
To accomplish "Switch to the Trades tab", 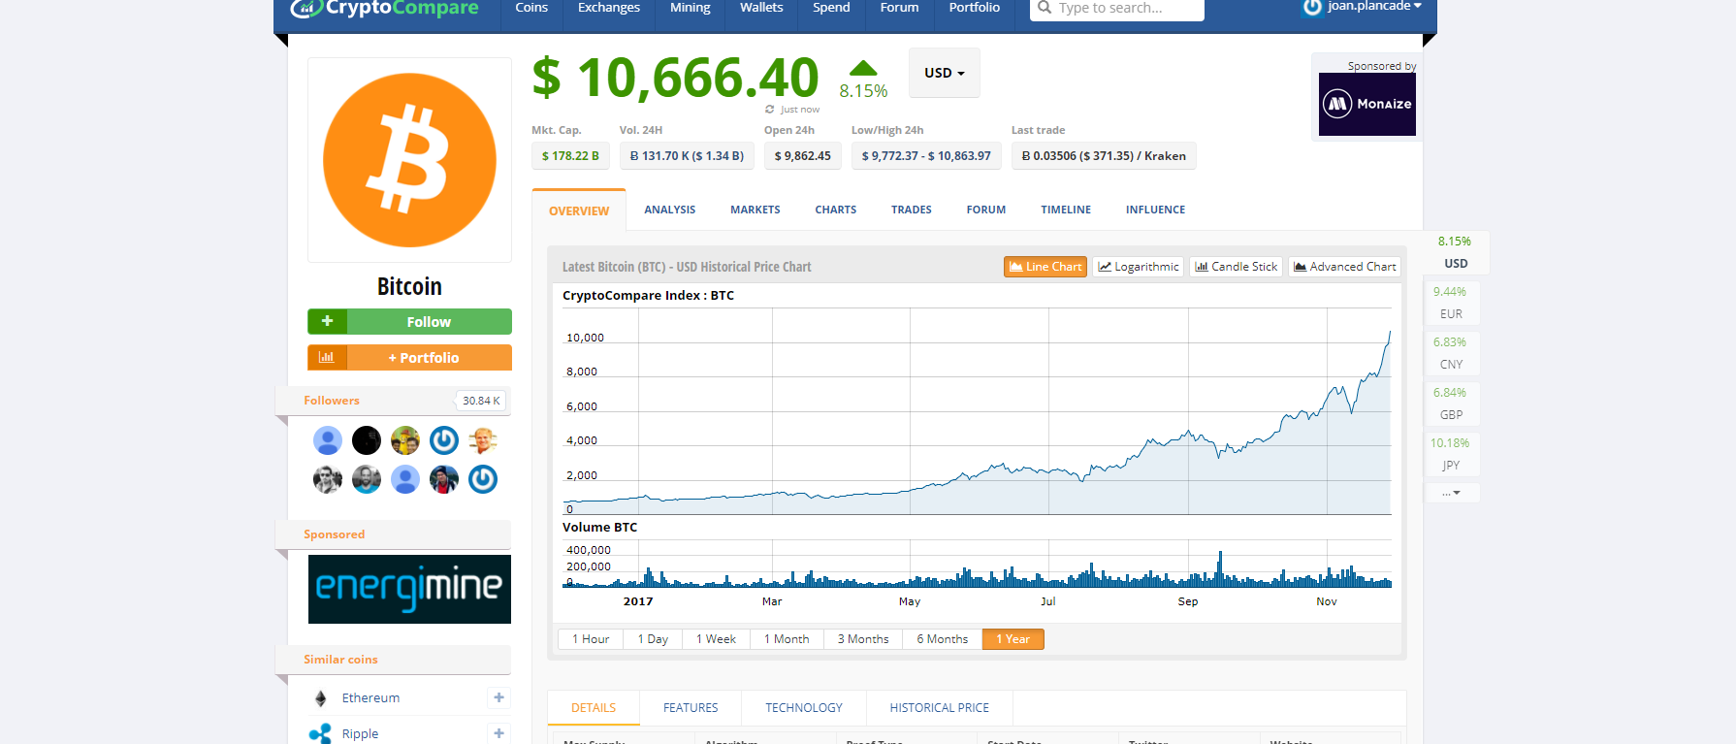I will click(912, 210).
